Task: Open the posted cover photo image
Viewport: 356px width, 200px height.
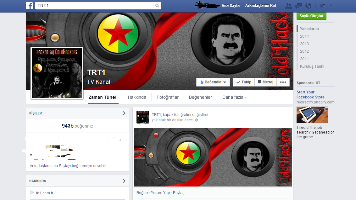Action: (x=213, y=157)
